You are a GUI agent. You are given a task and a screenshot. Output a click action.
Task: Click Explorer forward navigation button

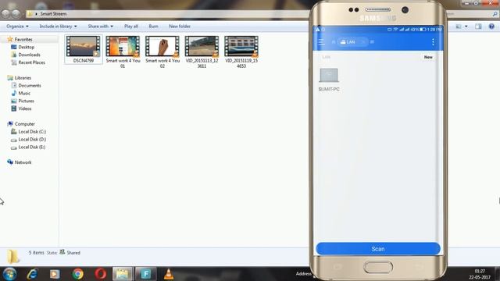point(16,14)
